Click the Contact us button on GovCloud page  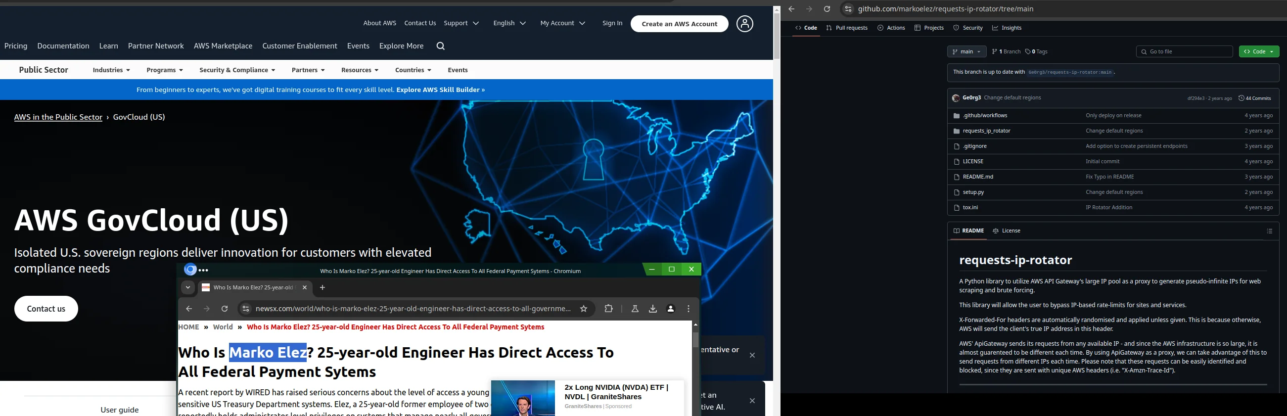(46, 309)
